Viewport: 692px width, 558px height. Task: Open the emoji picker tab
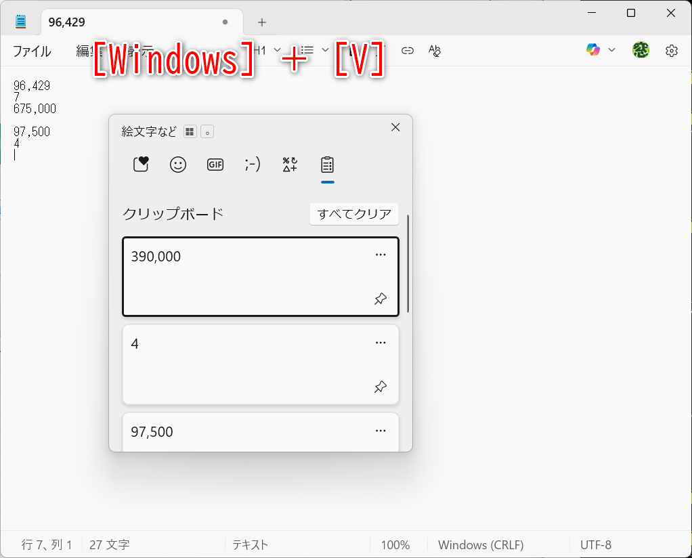(x=177, y=164)
